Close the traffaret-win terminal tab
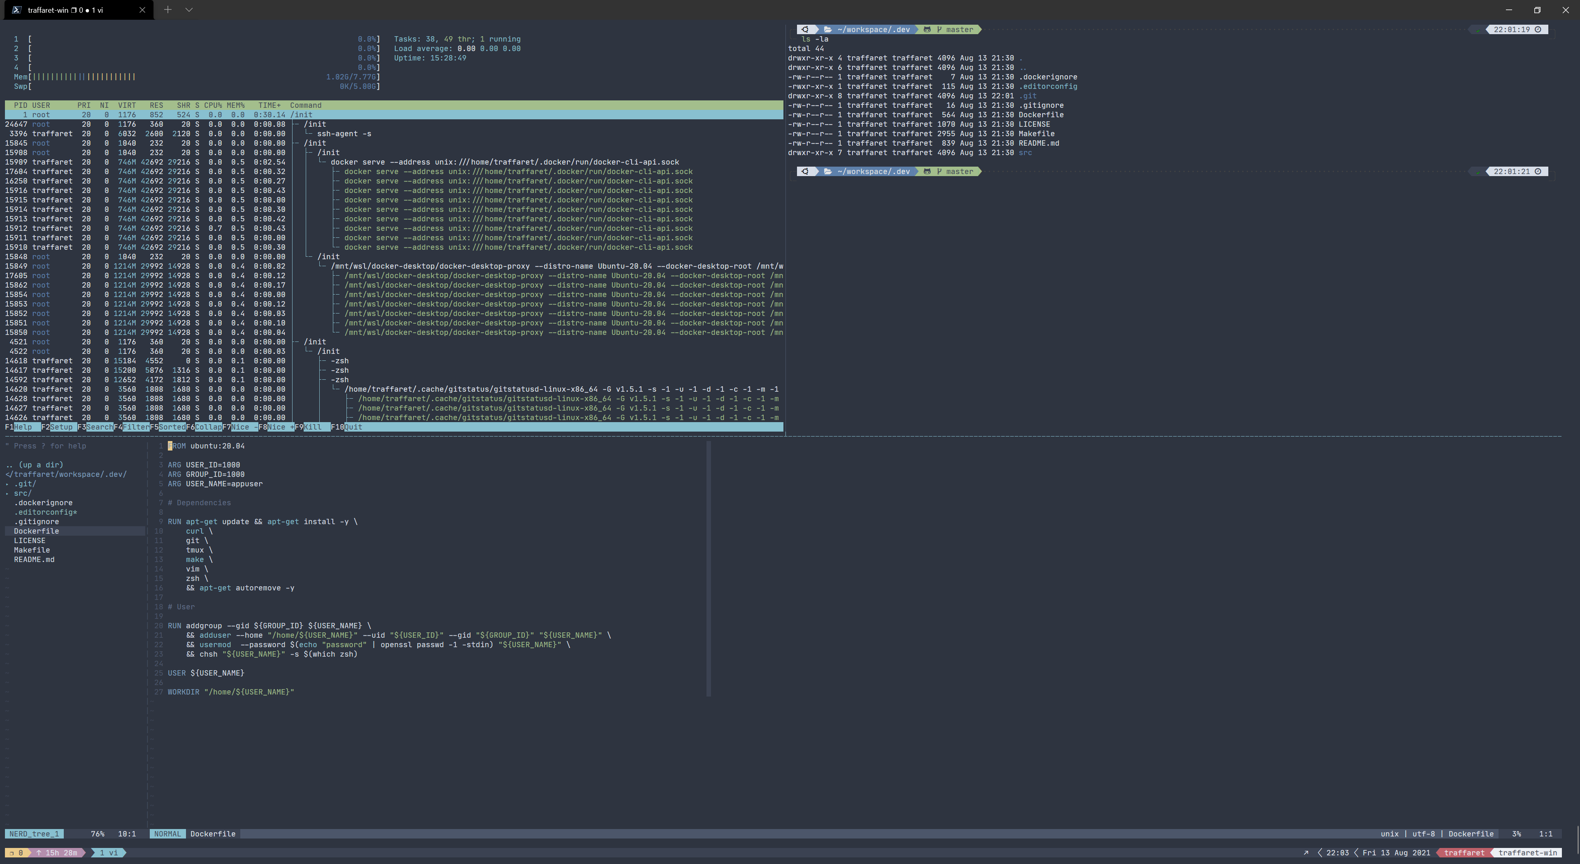 [142, 10]
